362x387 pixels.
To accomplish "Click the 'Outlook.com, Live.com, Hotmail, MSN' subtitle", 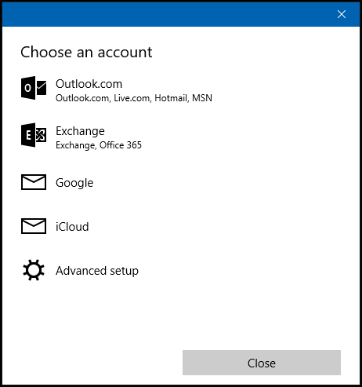I will pos(134,98).
